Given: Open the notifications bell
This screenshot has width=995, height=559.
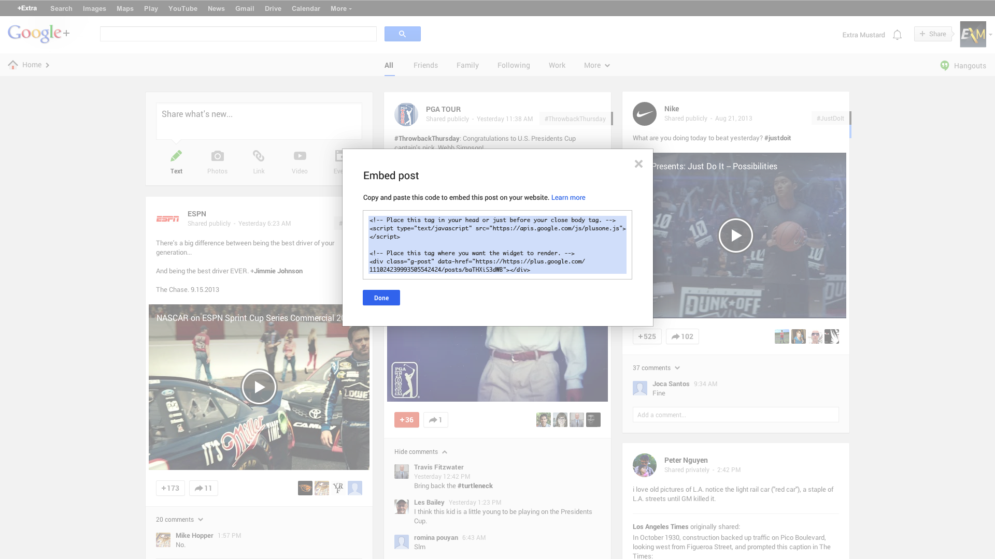Looking at the screenshot, I should 897,35.
